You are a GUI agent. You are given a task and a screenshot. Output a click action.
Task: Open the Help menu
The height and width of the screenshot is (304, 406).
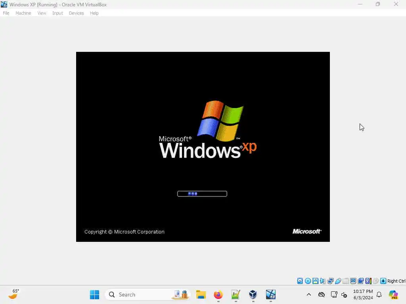tap(94, 13)
